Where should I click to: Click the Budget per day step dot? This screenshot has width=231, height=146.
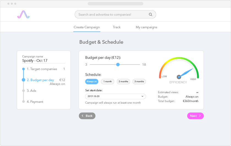[x=24, y=80]
